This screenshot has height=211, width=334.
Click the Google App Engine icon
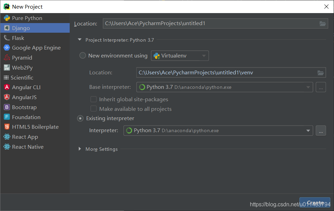coord(7,48)
